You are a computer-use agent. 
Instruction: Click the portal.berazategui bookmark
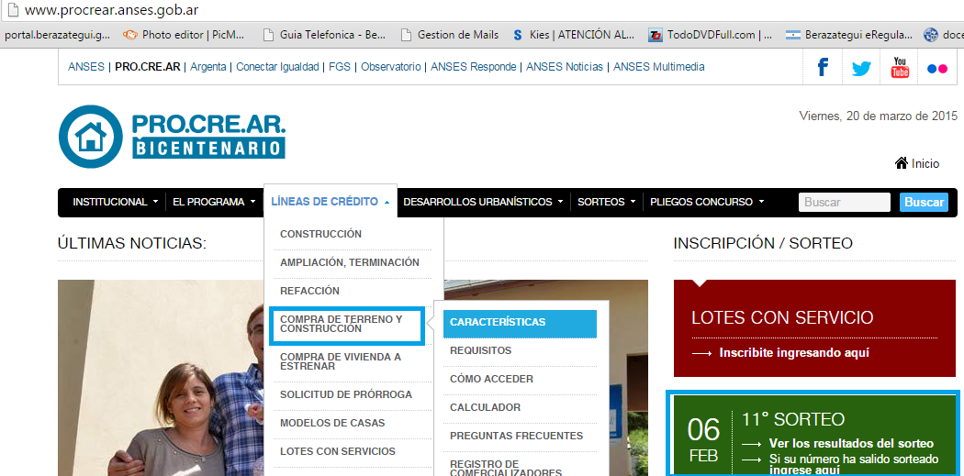coord(57,35)
